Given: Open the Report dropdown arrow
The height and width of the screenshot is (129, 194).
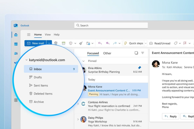Looking at the screenshot, I should 75,43.
